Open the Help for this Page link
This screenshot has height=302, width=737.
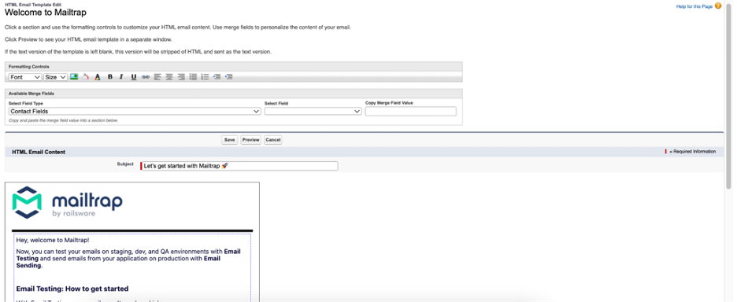tap(694, 6)
